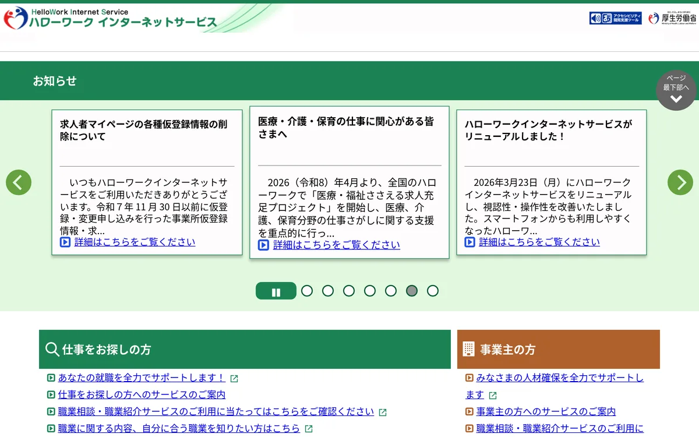Select the third carousel dot
699x437 pixels.
coord(349,291)
